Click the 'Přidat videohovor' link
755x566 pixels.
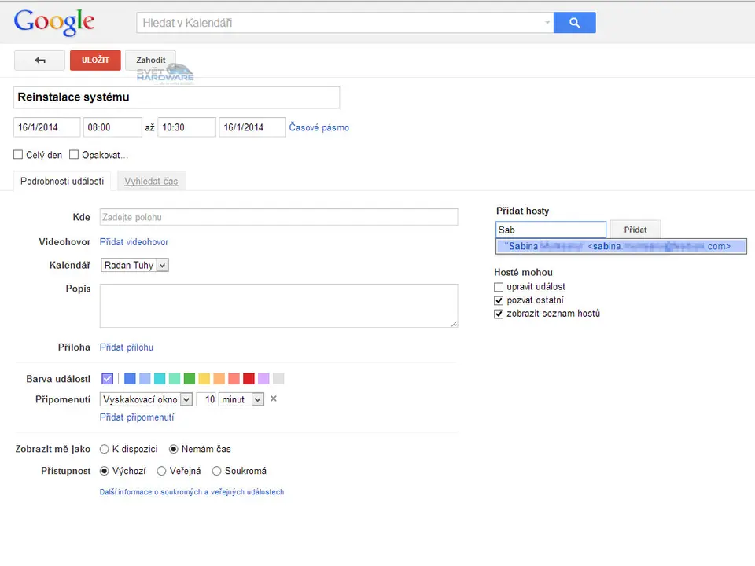click(x=134, y=242)
